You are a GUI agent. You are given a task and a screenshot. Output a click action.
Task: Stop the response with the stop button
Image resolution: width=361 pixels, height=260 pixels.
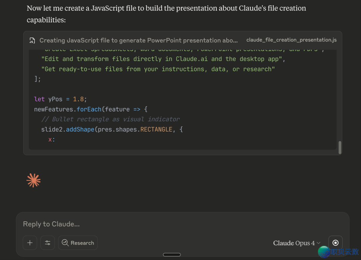(x=336, y=243)
